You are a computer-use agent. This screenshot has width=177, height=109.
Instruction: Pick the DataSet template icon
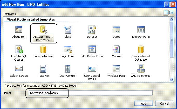[92, 30]
